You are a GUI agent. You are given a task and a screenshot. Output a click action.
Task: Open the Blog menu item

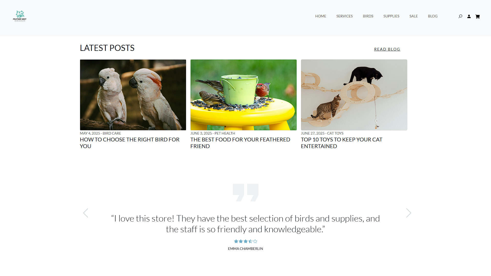coord(433,16)
